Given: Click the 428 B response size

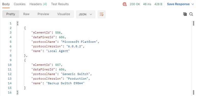Looking at the screenshot, I should coord(158,4).
